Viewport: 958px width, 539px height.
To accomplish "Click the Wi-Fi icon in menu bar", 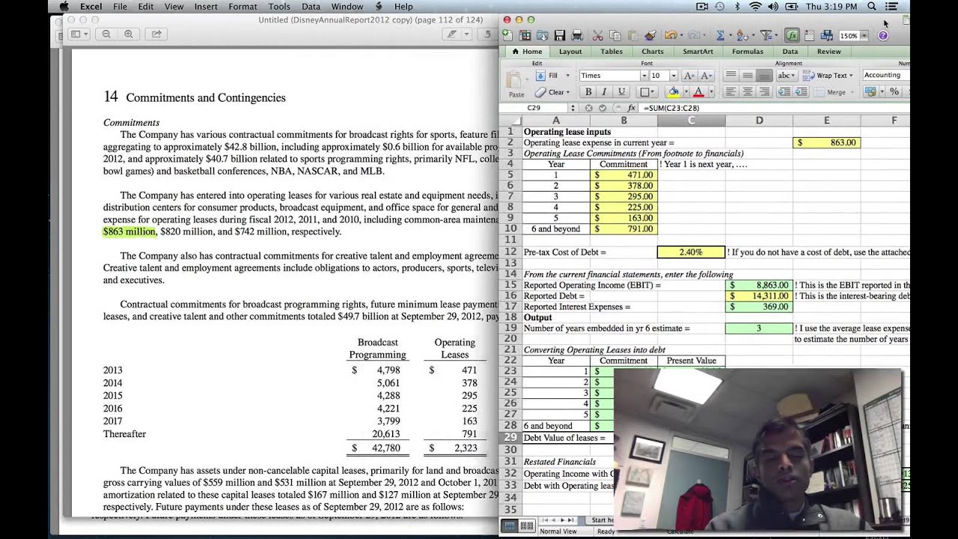I will [754, 6].
